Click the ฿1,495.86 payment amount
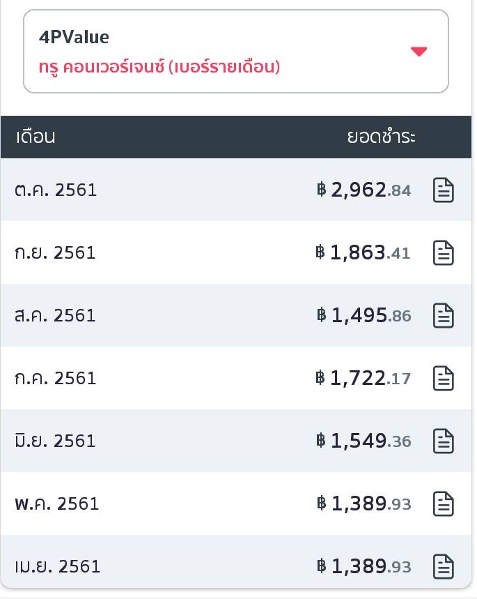The height and width of the screenshot is (599, 477). (363, 315)
